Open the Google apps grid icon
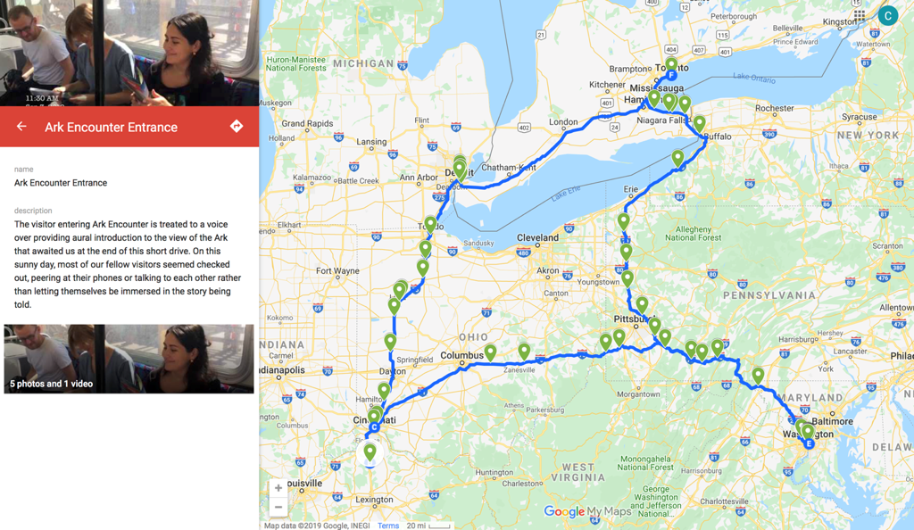 860,16
